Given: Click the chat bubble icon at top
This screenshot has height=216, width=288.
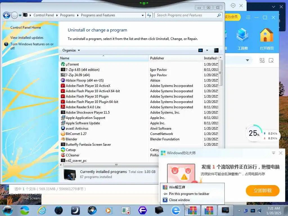Looking at the screenshot, I should (233, 6).
